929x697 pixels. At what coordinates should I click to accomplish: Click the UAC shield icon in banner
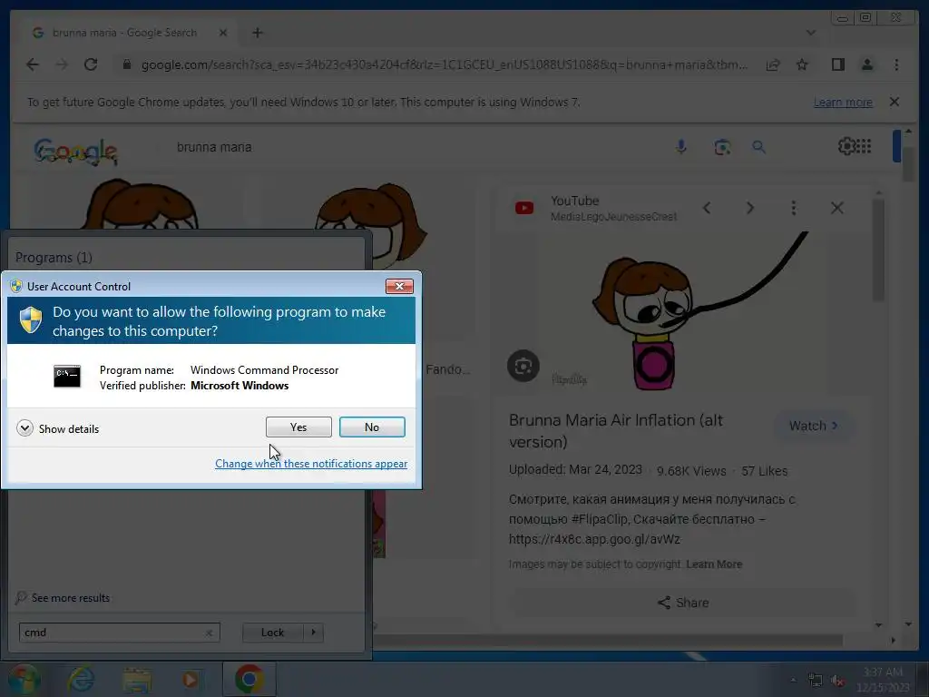[x=30, y=320]
